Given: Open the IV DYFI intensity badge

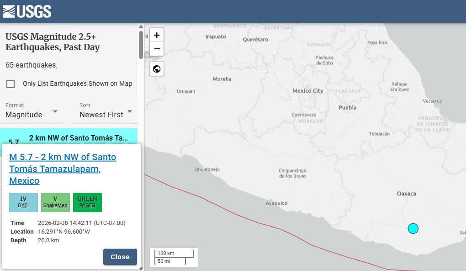Looking at the screenshot, I should (x=23, y=203).
